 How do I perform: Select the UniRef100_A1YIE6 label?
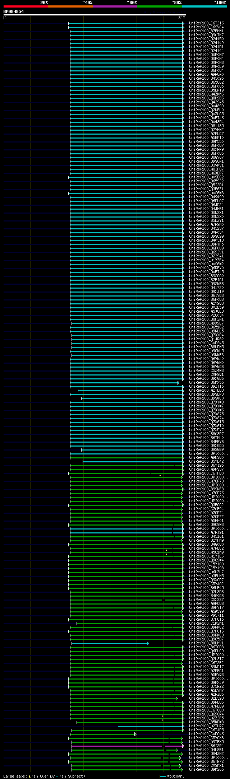click(x=206, y=556)
